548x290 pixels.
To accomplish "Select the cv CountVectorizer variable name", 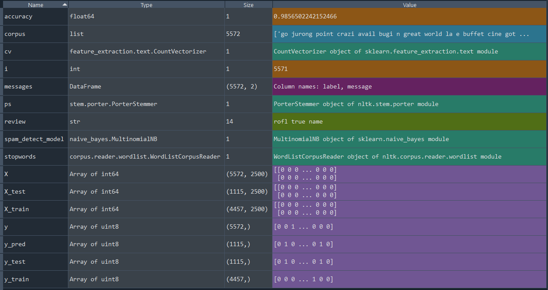I will coord(8,52).
